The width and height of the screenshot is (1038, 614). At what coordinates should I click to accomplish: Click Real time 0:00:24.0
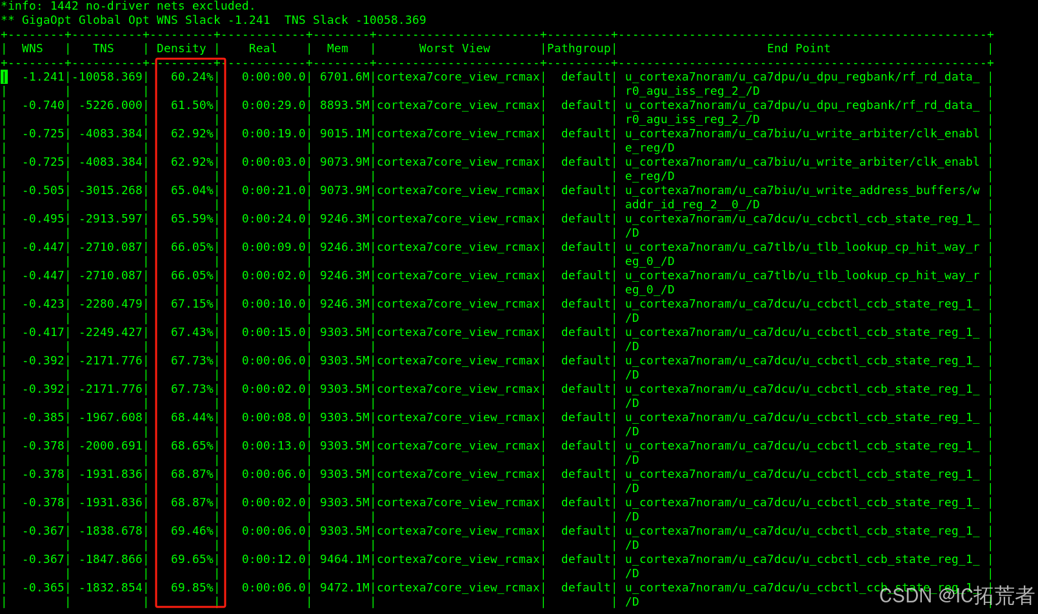[x=274, y=219]
